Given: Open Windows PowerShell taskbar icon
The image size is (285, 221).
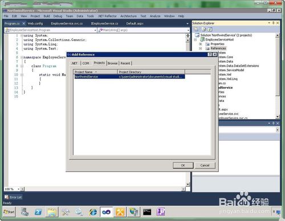Looking at the screenshot, I should (38, 212).
